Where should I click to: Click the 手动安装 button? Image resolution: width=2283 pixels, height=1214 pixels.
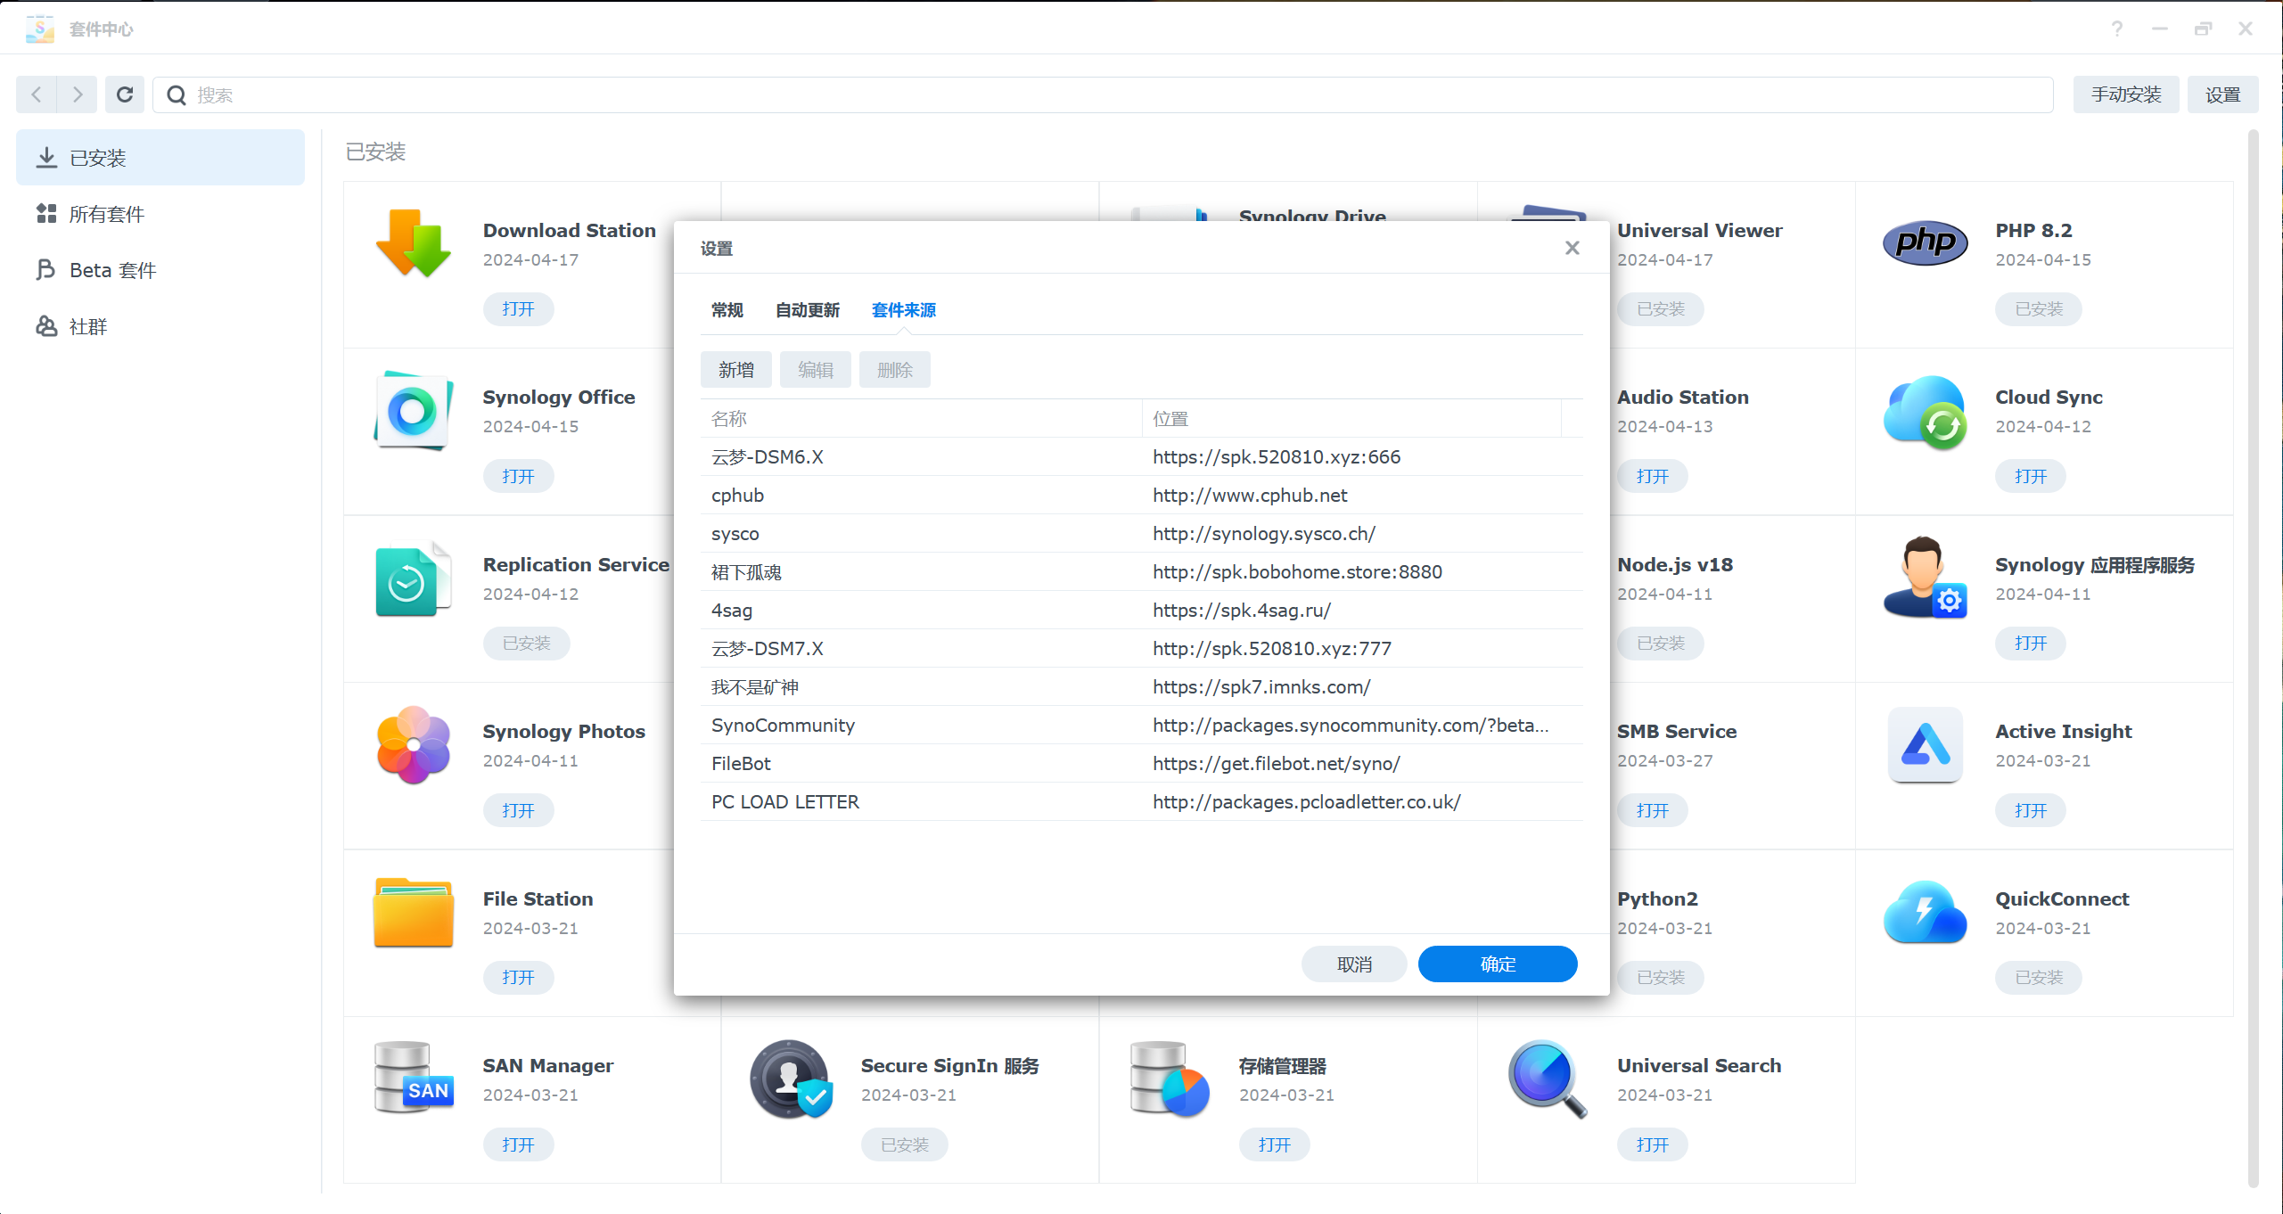(2125, 94)
